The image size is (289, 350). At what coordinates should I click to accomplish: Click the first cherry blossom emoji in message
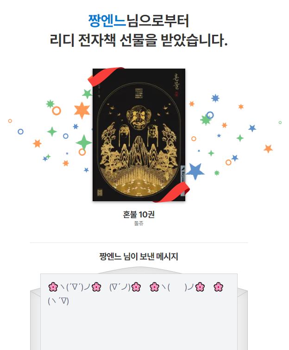53,287
